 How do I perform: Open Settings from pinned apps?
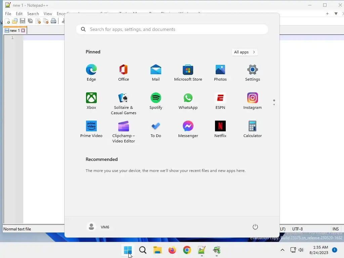(253, 73)
